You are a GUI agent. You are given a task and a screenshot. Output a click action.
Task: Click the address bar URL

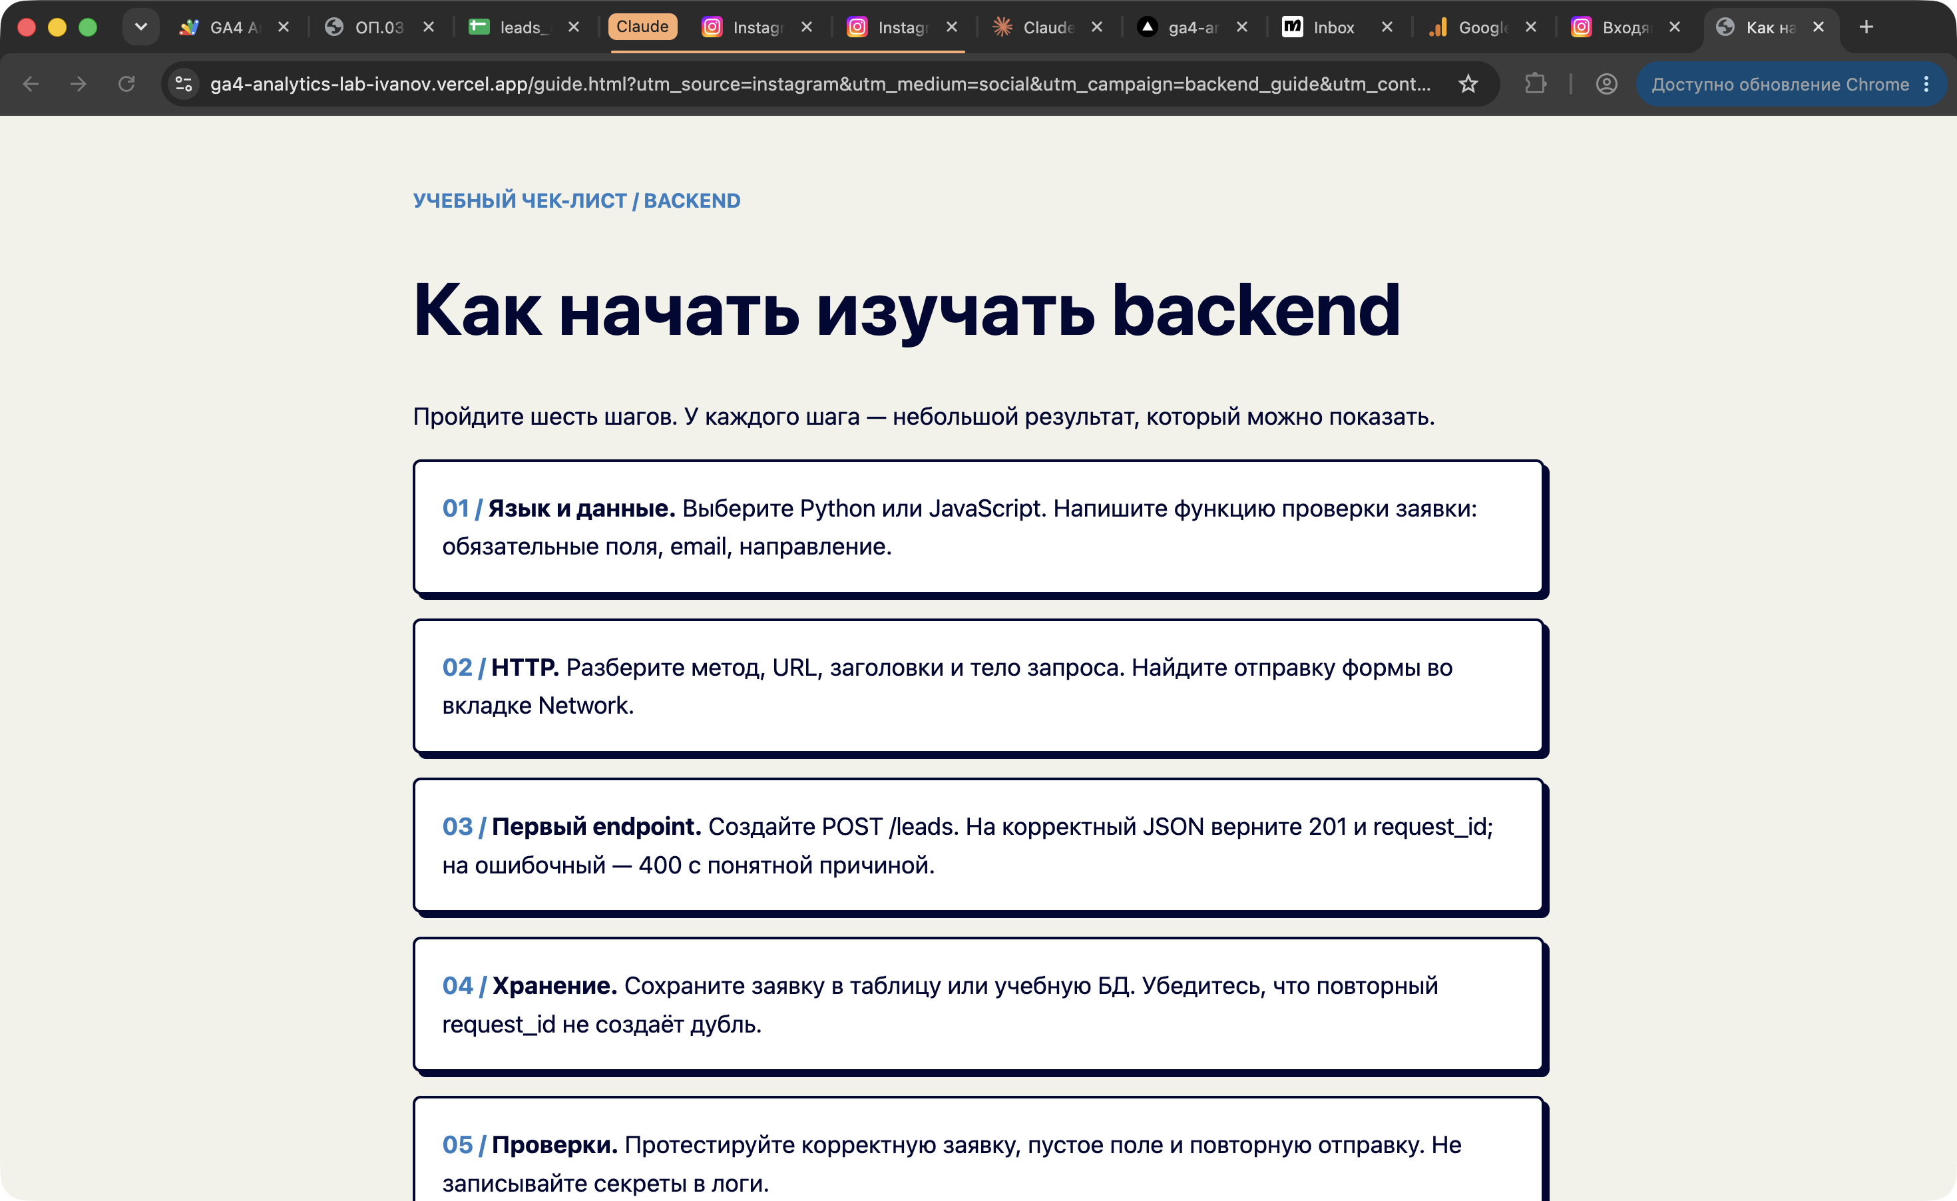[821, 84]
